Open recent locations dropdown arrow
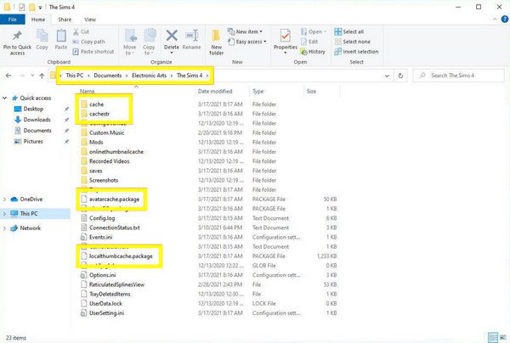 coord(32,76)
